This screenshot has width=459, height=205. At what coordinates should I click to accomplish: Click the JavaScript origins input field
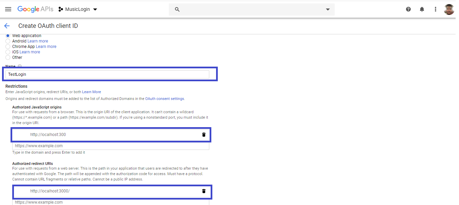[x=111, y=146]
